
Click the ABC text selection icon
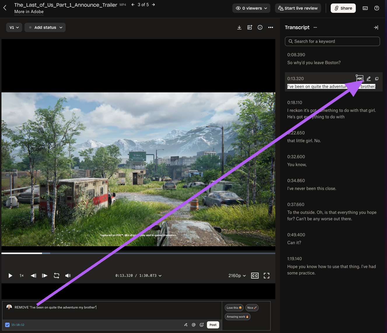click(x=360, y=79)
